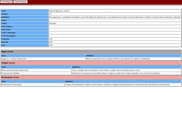Viewport: 182px width, 136px height.
Task: Click definition 'Carta o catálogo final' cell
Action: (126, 70)
